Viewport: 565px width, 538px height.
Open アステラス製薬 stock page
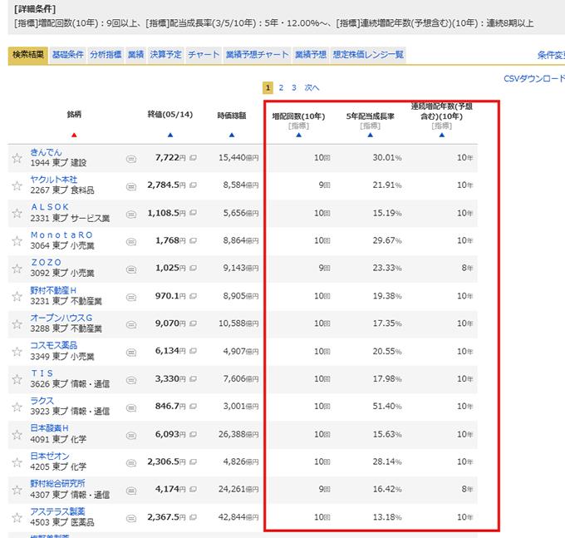57,511
